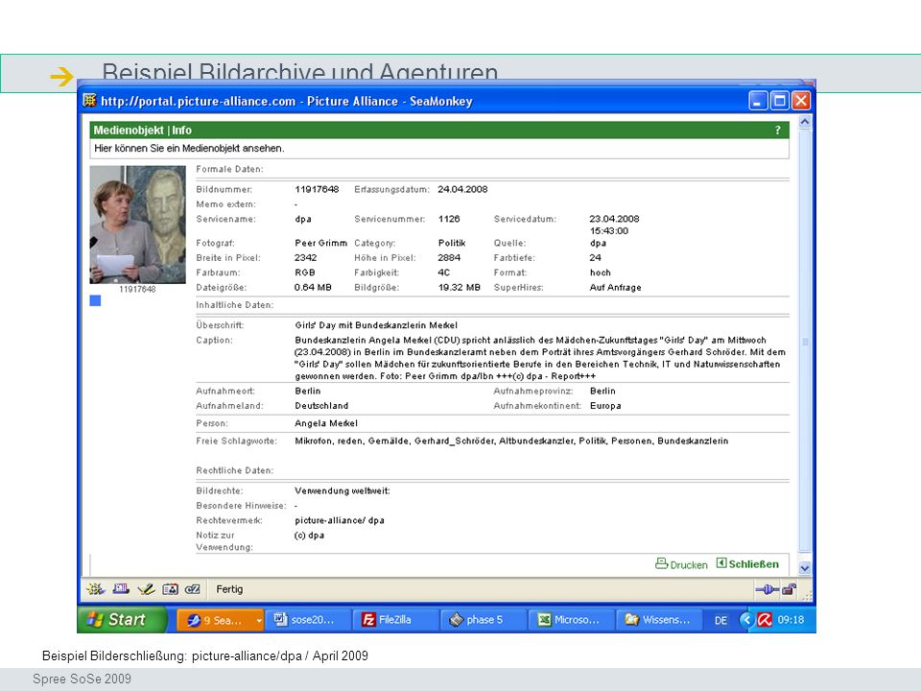The height and width of the screenshot is (691, 921).
Task: Maximize the SeaMonkey window
Action: 779,101
